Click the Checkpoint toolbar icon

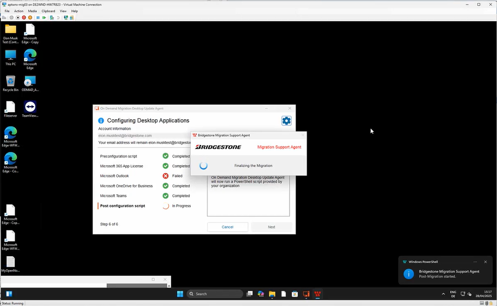pos(52,18)
